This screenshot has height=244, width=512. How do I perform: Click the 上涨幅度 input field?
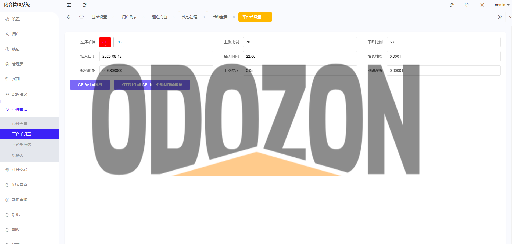[x=300, y=71]
